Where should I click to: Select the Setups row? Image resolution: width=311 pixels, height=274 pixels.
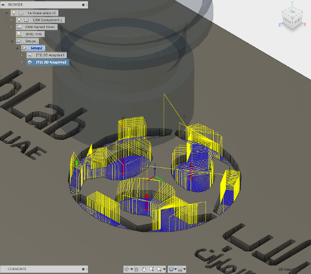point(27,41)
